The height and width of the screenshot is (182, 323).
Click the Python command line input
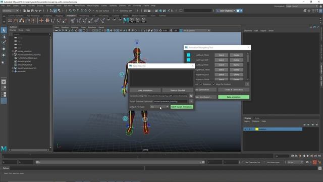coord(77,168)
